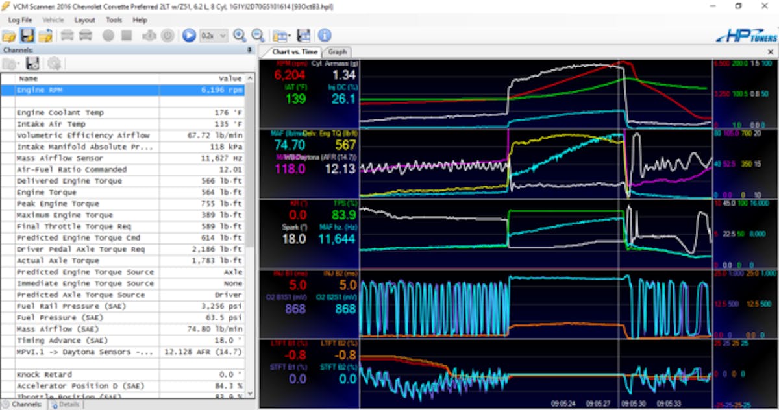This screenshot has width=779, height=410.
Task: Expand the chart layout dropdown arrow in toolbar
Action: (290, 36)
